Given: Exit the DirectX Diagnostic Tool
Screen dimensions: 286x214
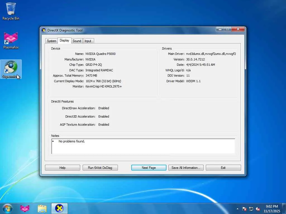Looking at the screenshot, I should click(x=223, y=167).
